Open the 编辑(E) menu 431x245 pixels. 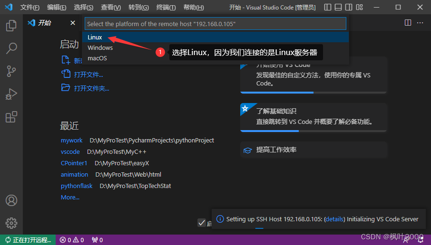coord(57,8)
